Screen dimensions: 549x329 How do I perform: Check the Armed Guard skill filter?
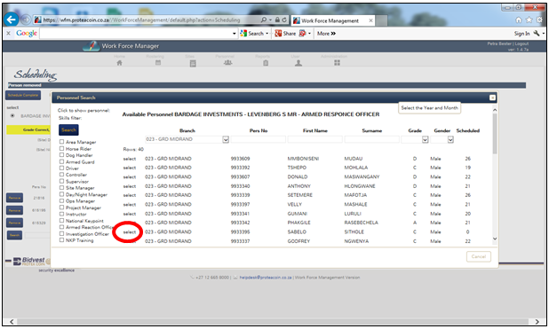61,161
